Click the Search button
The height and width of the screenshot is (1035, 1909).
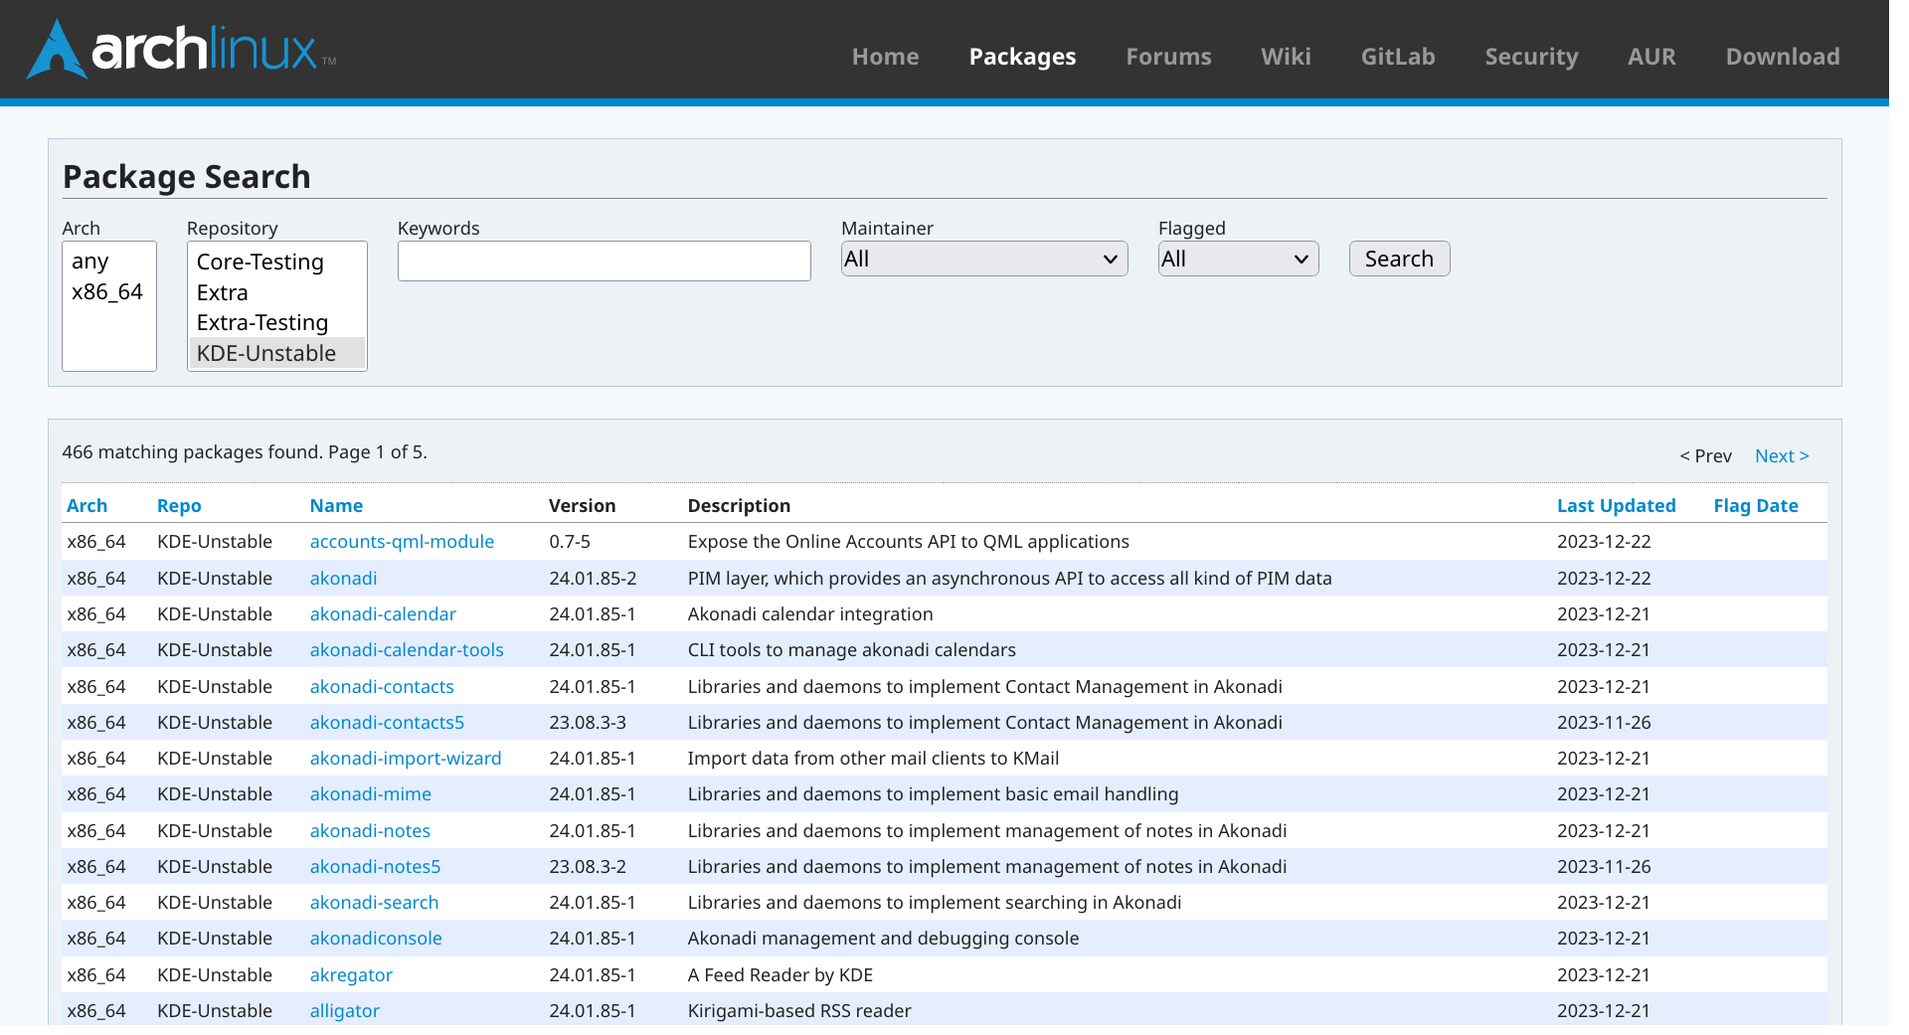coord(1399,259)
